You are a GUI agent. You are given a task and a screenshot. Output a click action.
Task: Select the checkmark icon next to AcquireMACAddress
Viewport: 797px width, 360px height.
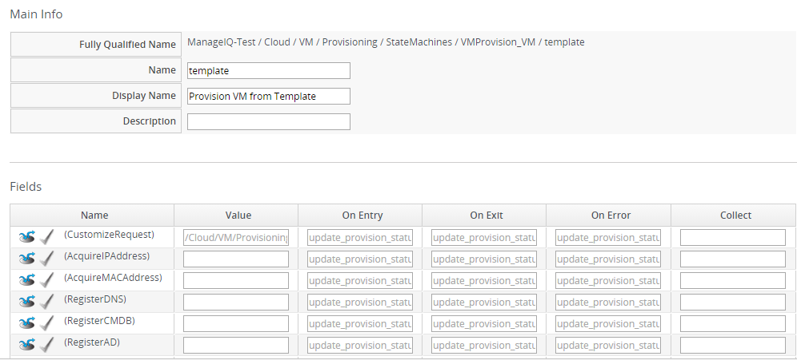[46, 280]
